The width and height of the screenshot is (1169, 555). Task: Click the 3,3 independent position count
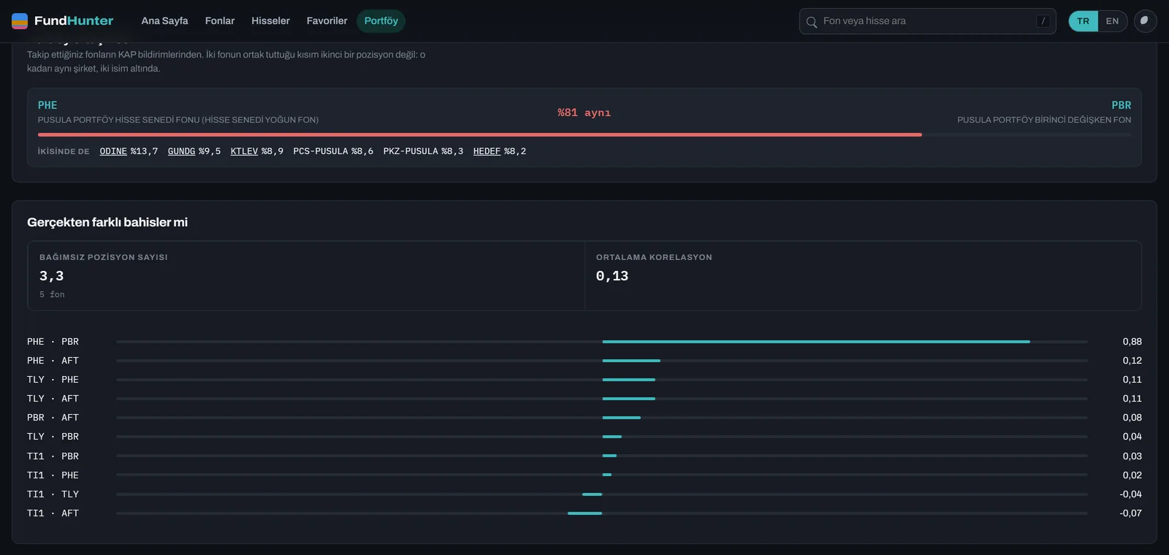51,276
